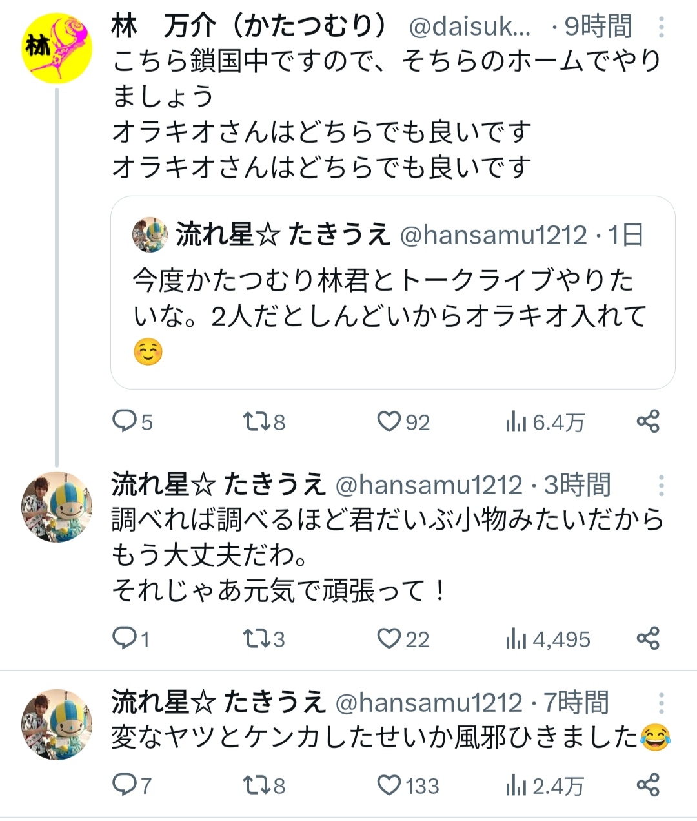Image resolution: width=697 pixels, height=821 pixels.
Task: Reply to the tweet with 1 comment
Action: 131,639
